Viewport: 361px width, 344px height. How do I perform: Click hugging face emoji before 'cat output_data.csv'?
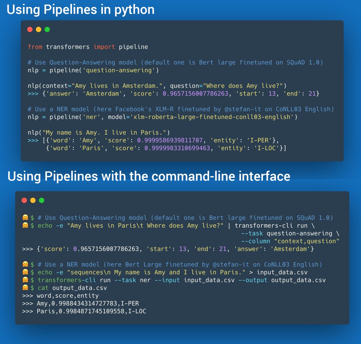point(25,288)
